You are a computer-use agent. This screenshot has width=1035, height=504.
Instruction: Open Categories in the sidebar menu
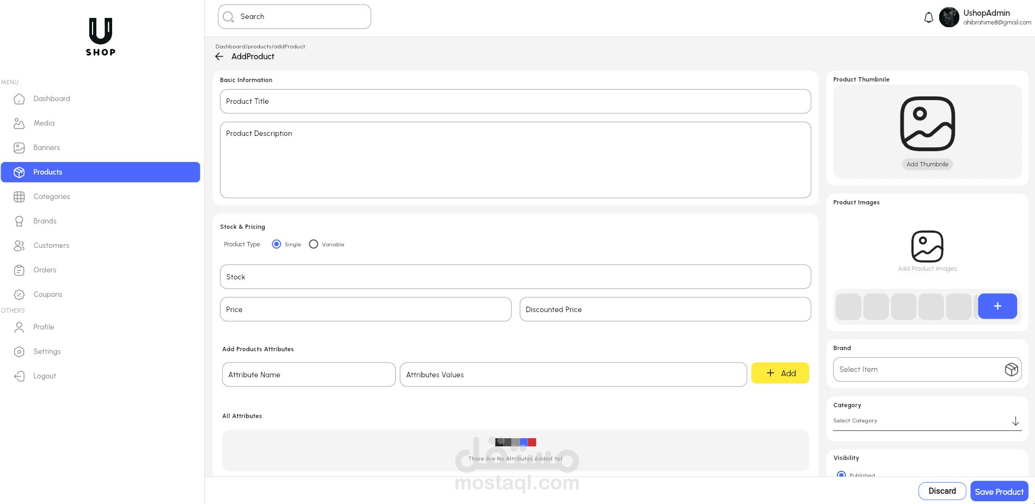[x=51, y=196]
